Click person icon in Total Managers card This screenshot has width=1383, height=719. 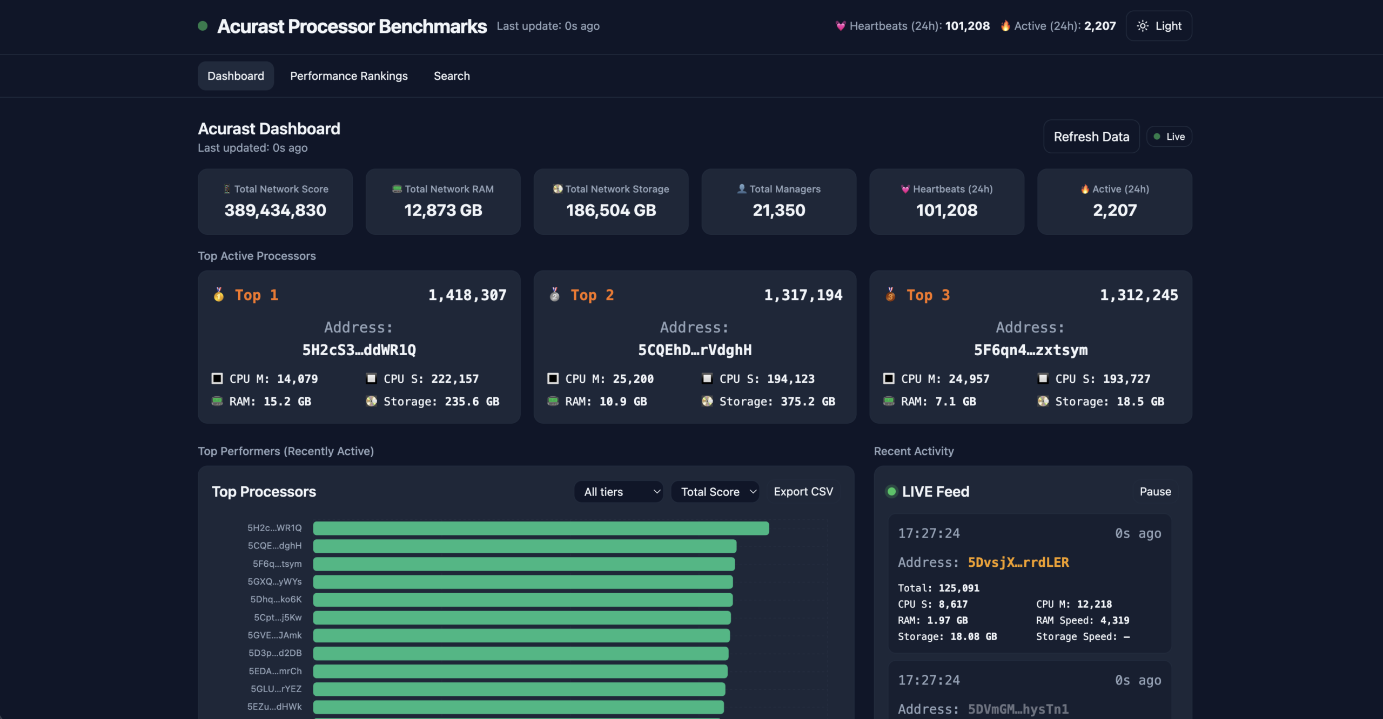pyautogui.click(x=742, y=189)
